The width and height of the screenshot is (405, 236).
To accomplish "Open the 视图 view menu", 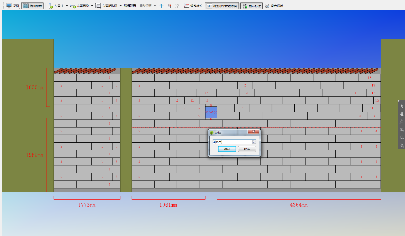I will coord(13,6).
